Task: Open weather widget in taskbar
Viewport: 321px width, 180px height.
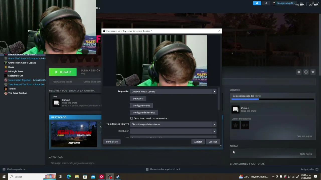Action: pyautogui.click(x=254, y=177)
